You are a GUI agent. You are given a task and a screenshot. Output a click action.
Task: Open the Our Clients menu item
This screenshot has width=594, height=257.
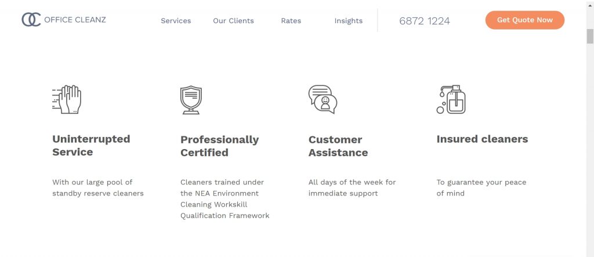(233, 21)
